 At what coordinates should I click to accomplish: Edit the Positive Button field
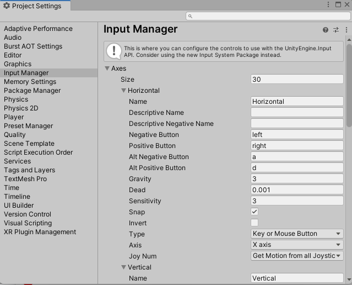coord(297,145)
